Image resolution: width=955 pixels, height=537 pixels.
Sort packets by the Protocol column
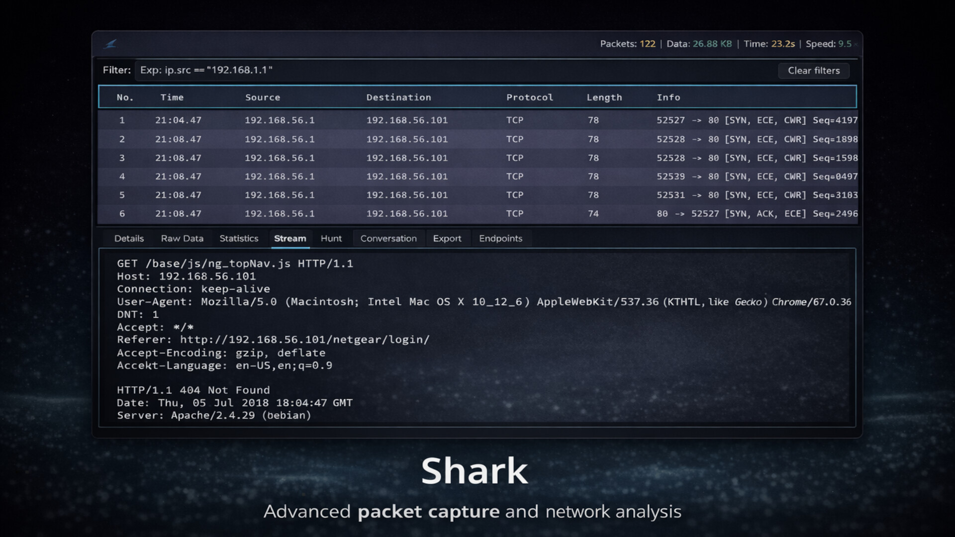click(x=530, y=97)
